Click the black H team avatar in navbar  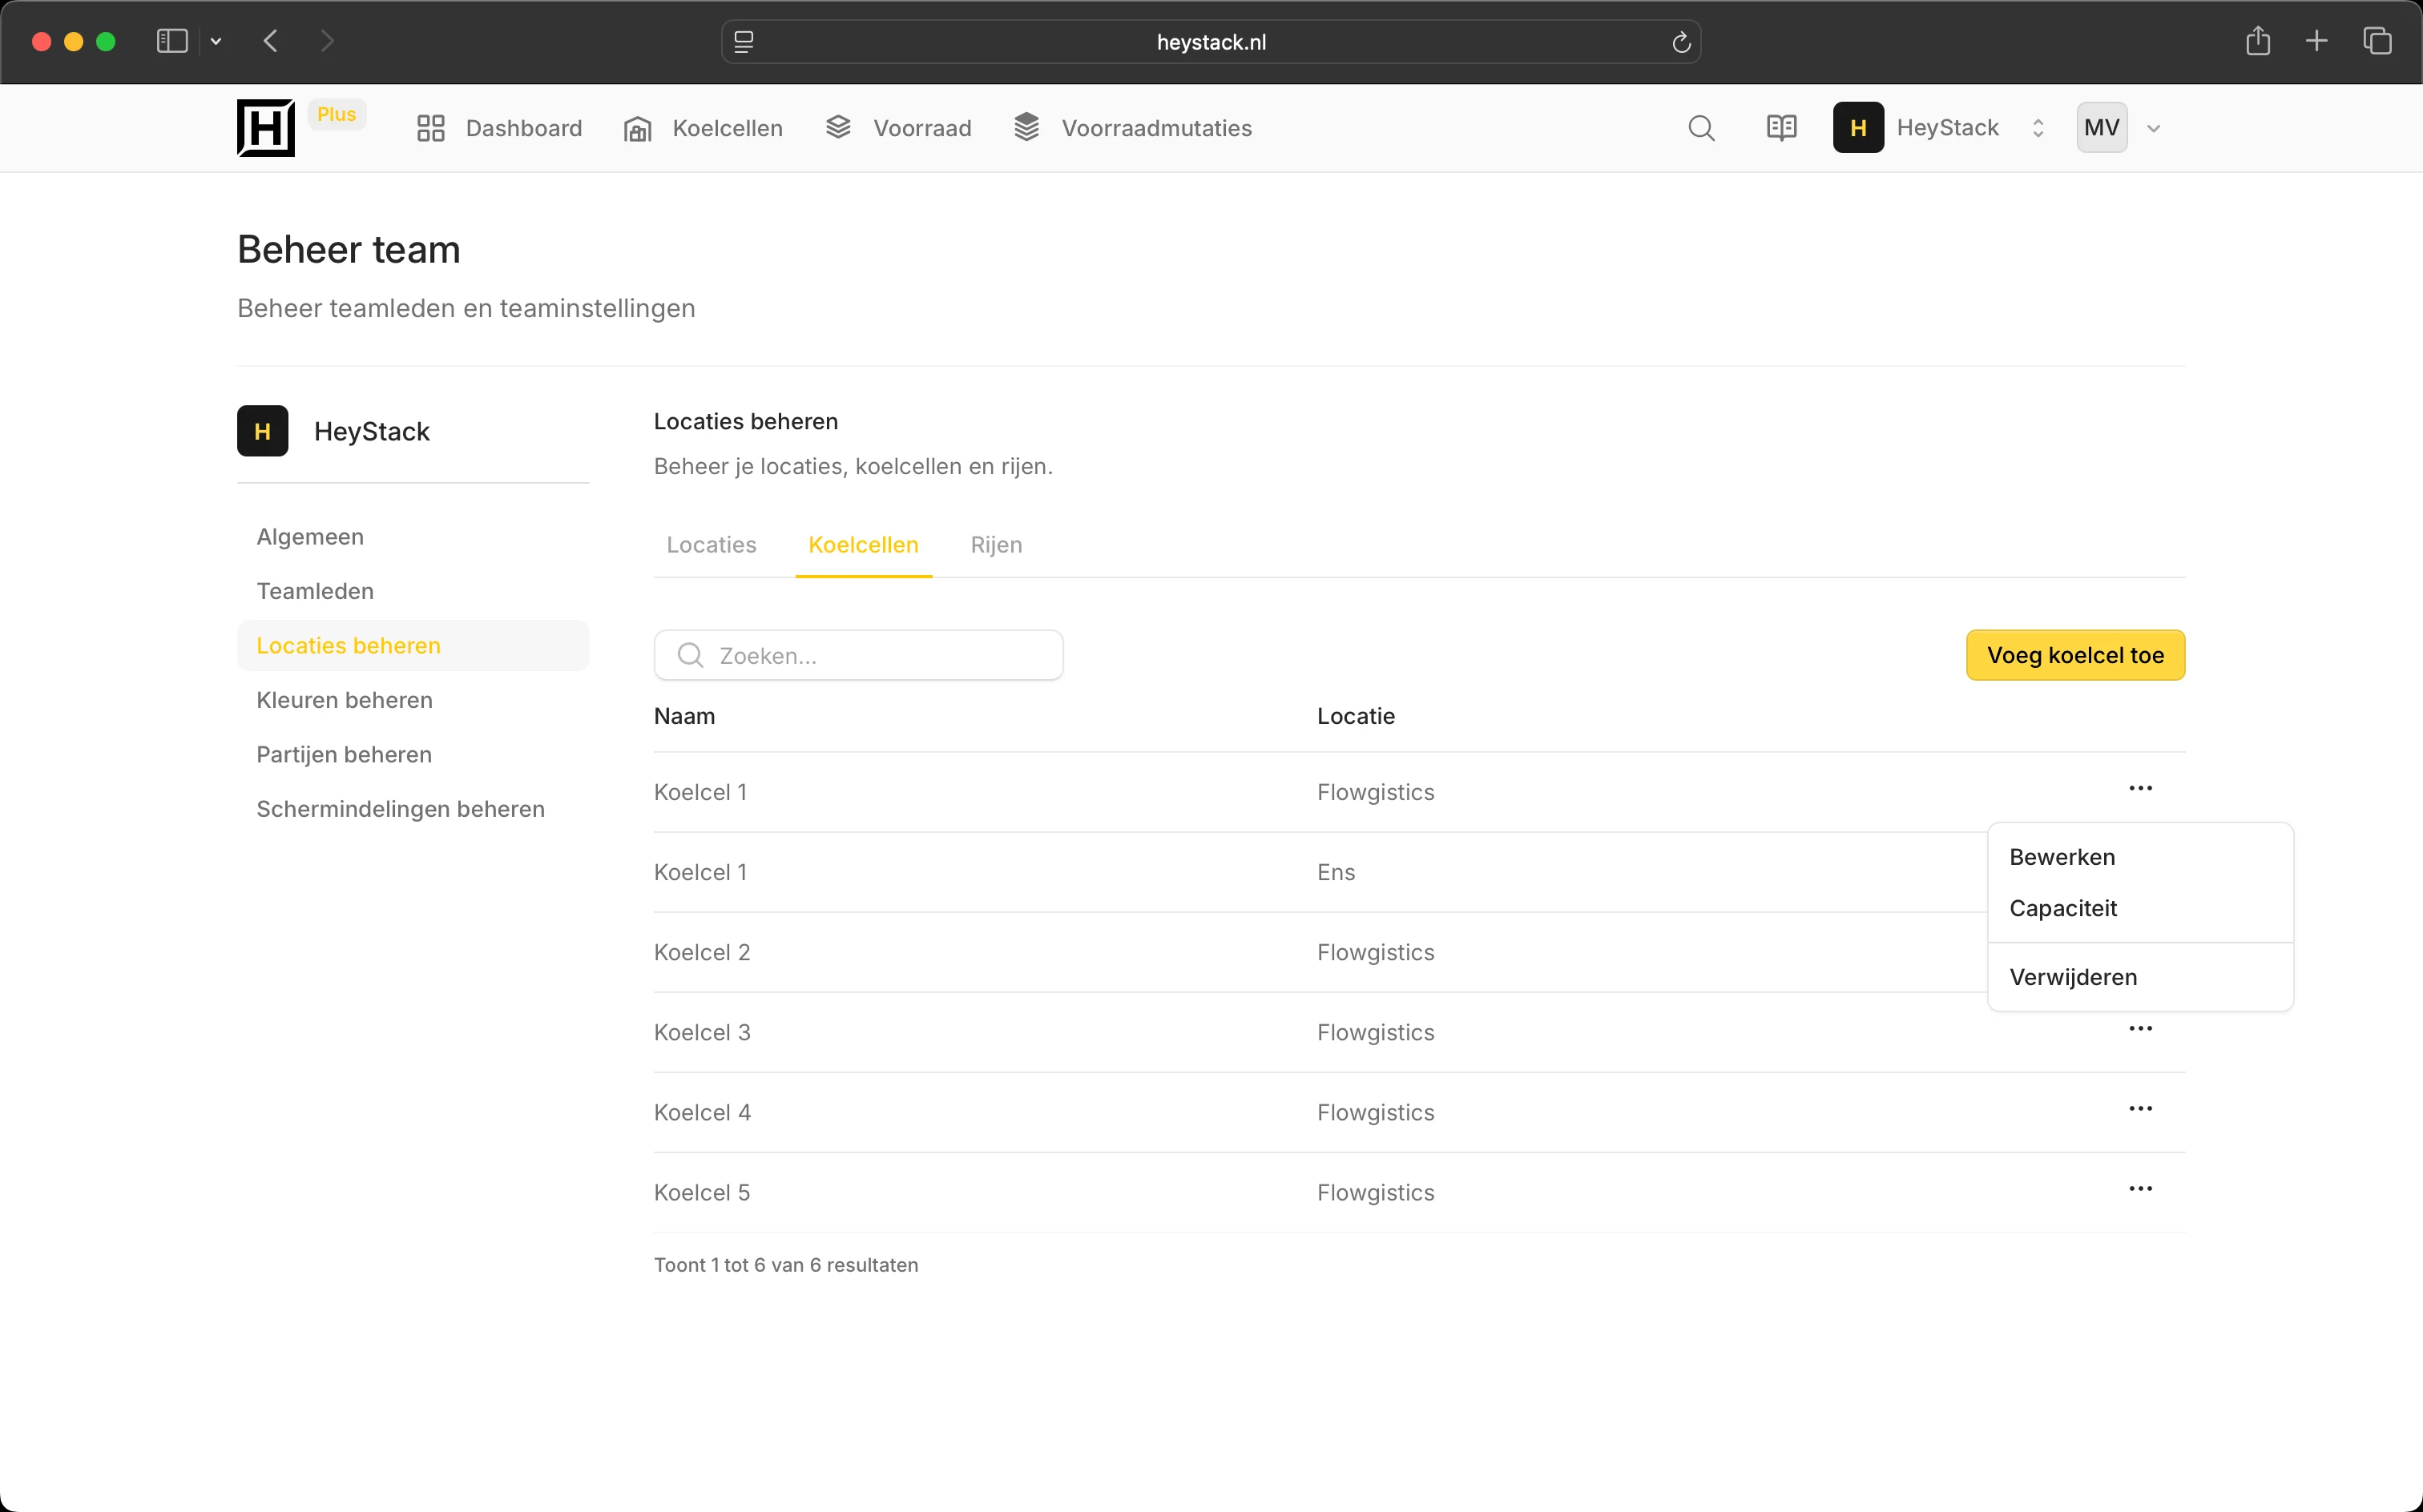click(x=1858, y=128)
